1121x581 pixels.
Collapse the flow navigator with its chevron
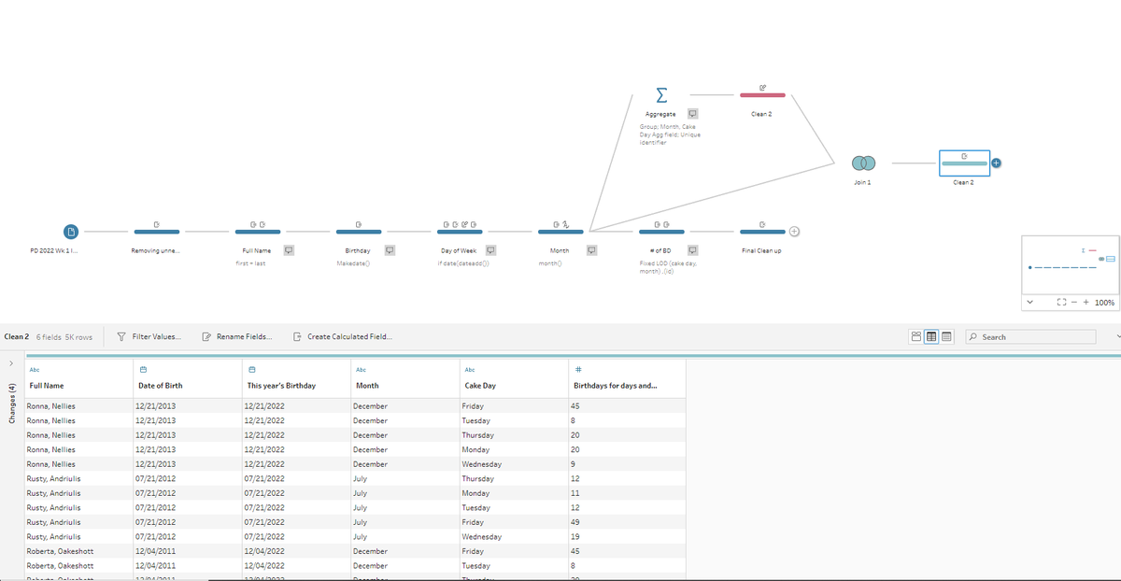(x=1029, y=303)
